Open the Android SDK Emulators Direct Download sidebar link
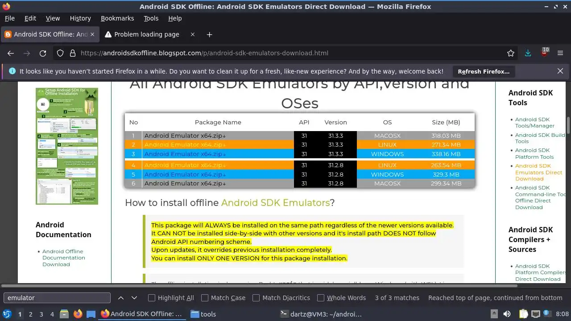Screen dimensions: 571x321 click(x=538, y=172)
